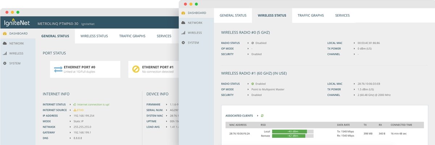Click the network icon beside ETH0
The image size is (435, 145).
click(75, 110)
